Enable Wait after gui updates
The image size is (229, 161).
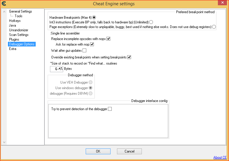click(x=85, y=51)
